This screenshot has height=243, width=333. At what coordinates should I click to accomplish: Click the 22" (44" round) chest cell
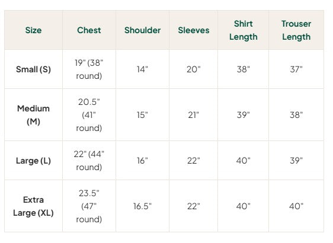tap(89, 161)
